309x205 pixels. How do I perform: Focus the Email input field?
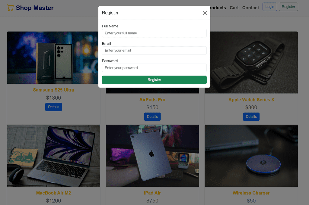[154, 51]
